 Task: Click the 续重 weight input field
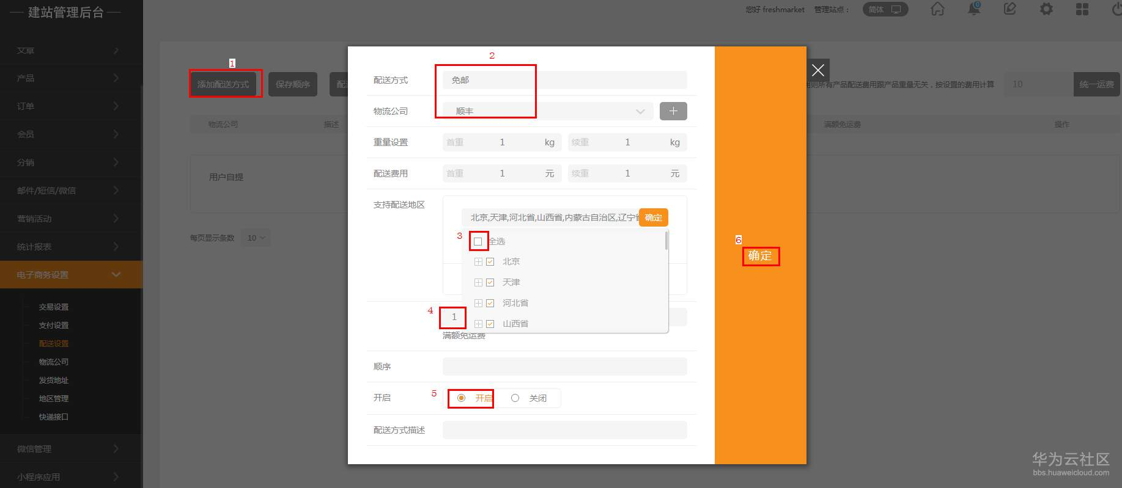click(x=627, y=142)
